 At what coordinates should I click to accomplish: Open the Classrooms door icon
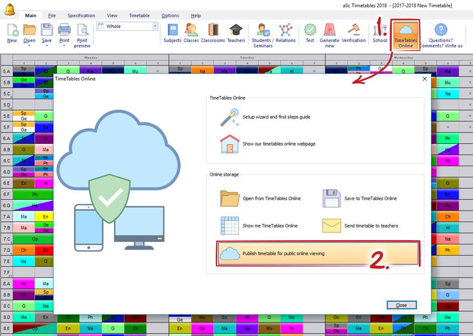point(213,30)
